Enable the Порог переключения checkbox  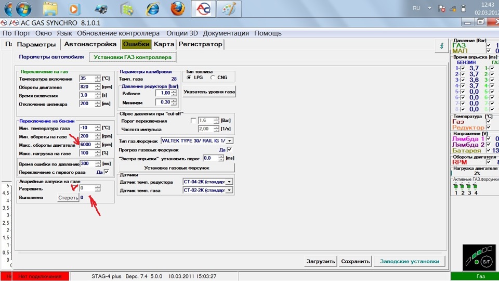tap(193, 120)
